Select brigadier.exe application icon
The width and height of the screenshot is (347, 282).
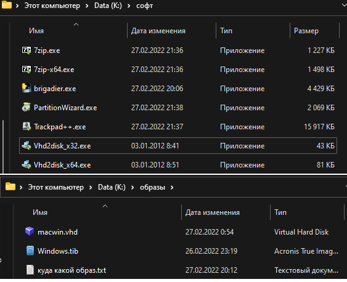[x=27, y=89]
